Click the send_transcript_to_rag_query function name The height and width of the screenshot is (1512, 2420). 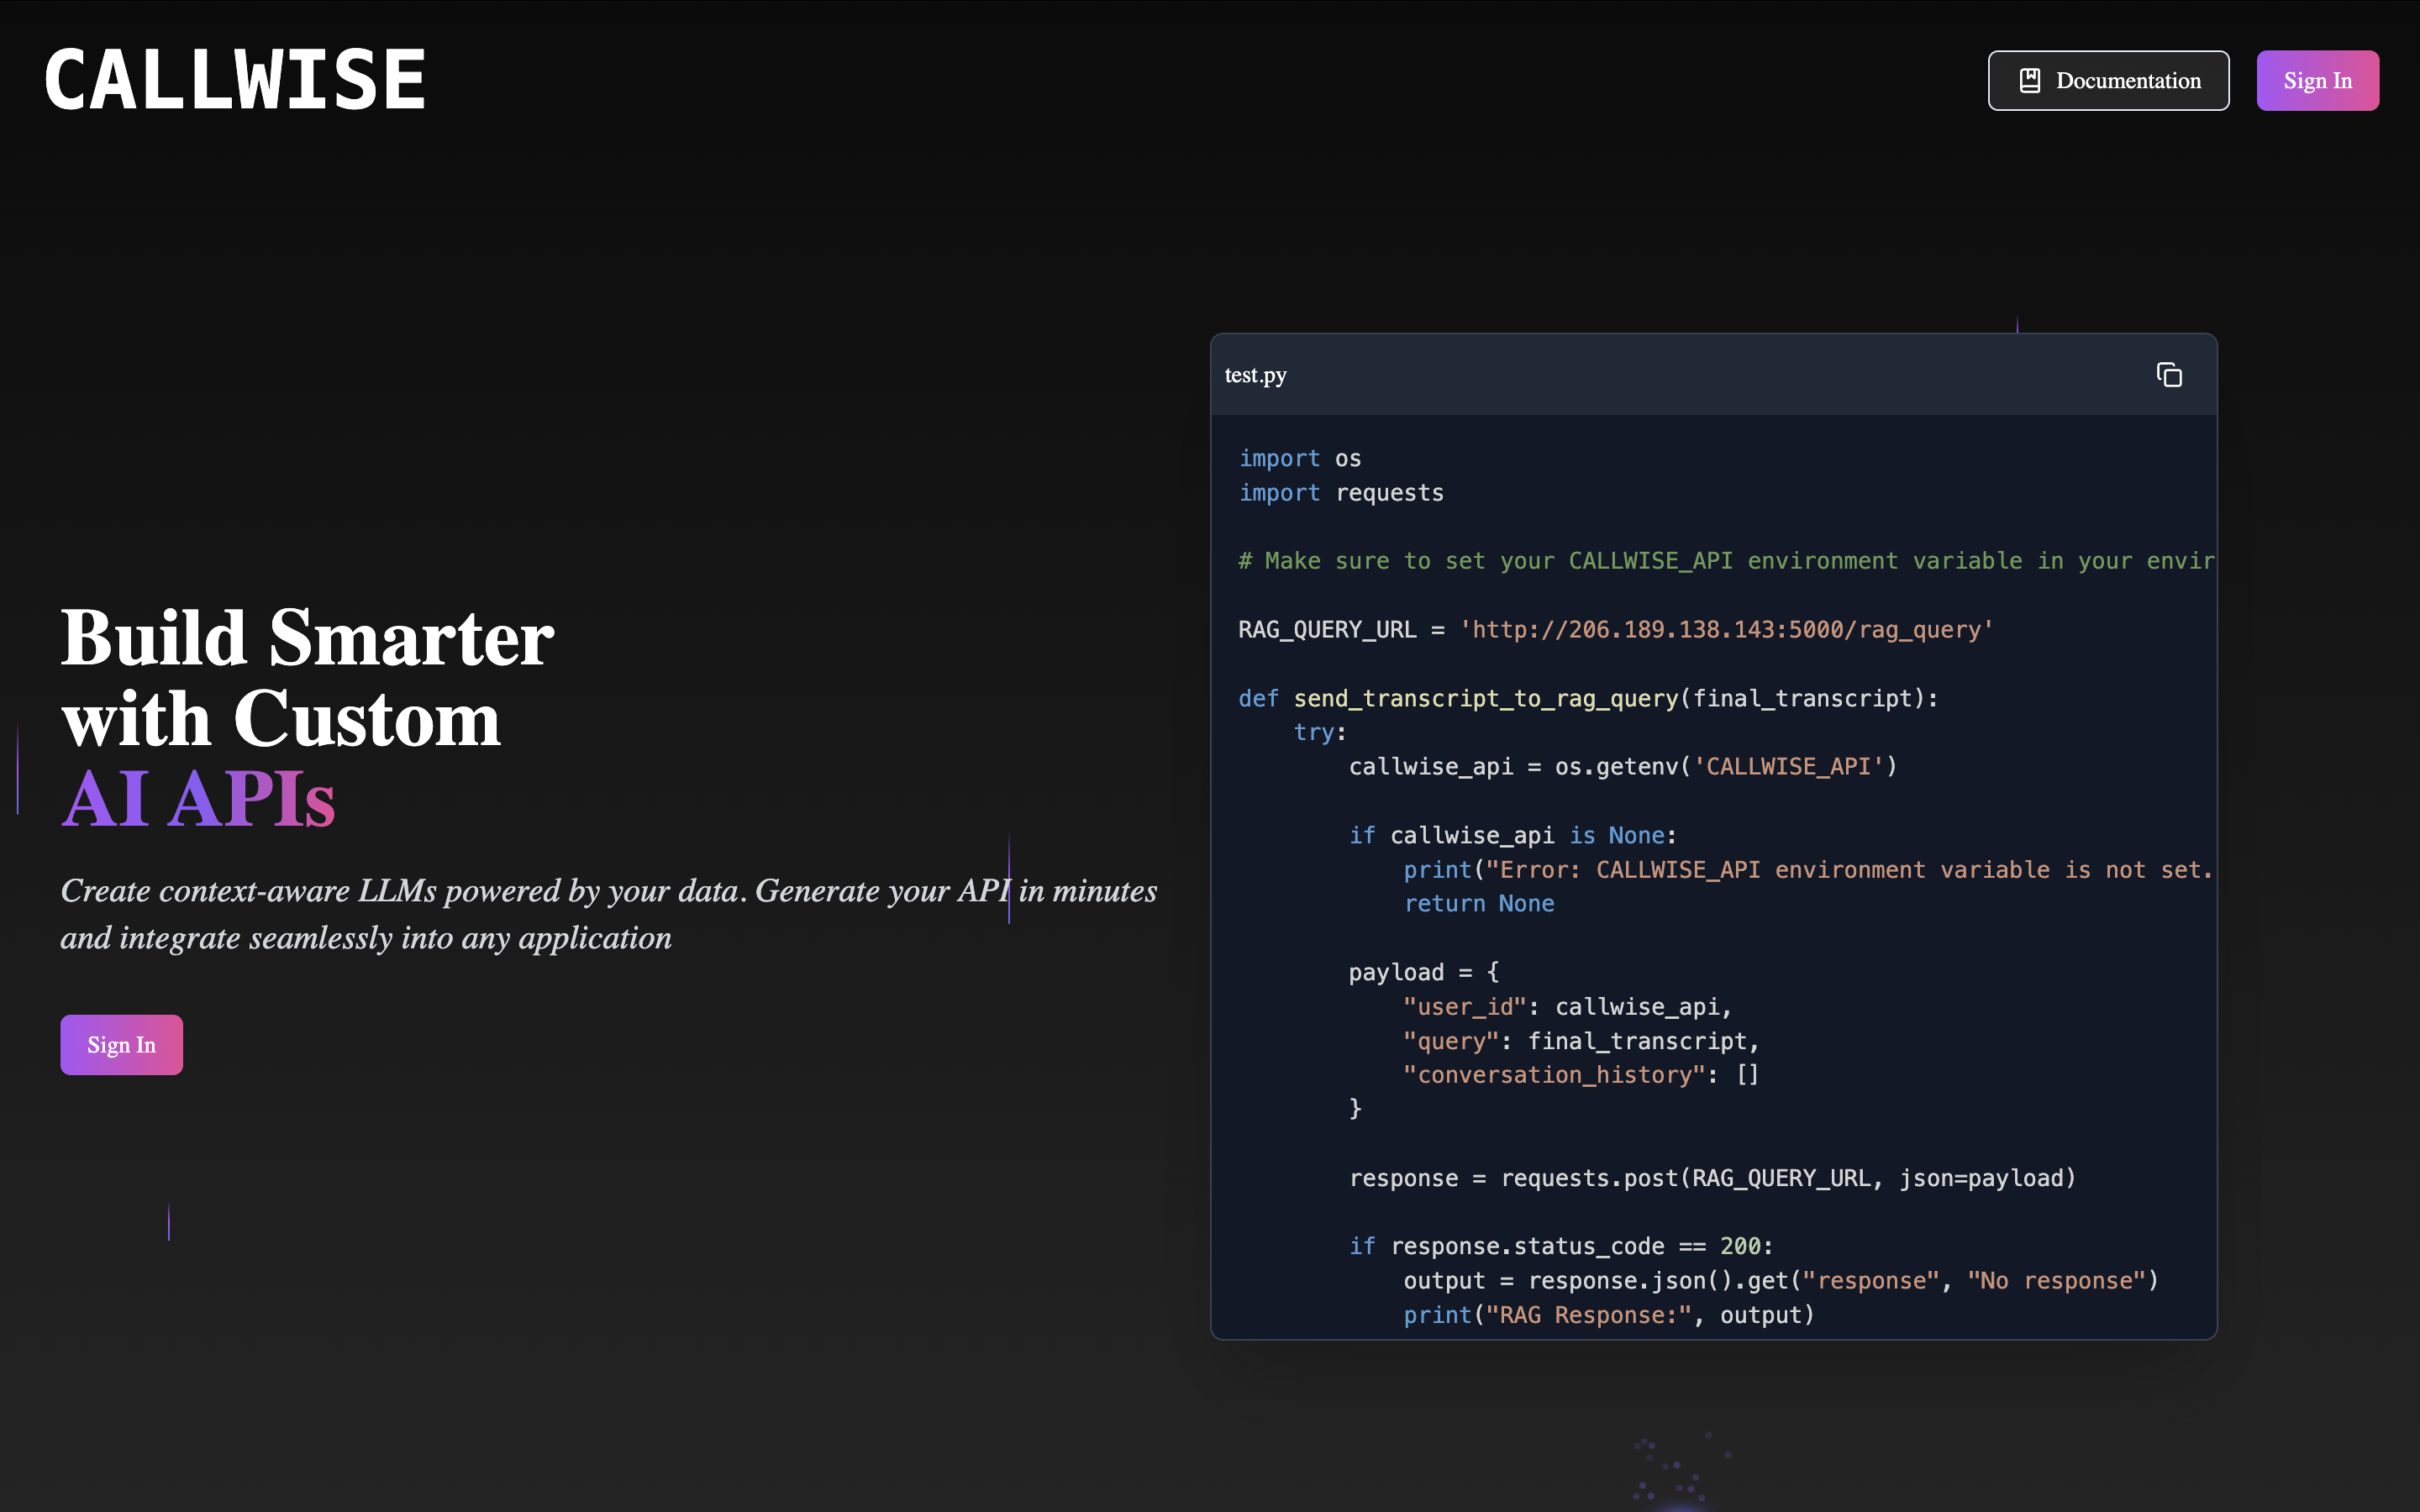[x=1485, y=698]
